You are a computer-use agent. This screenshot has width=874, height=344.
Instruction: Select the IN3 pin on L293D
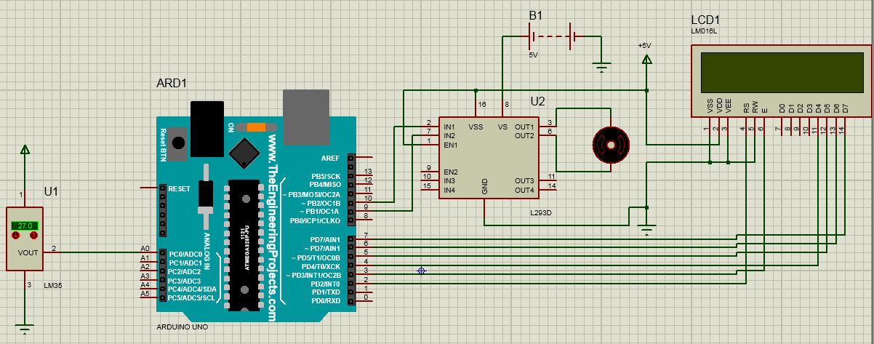click(449, 181)
